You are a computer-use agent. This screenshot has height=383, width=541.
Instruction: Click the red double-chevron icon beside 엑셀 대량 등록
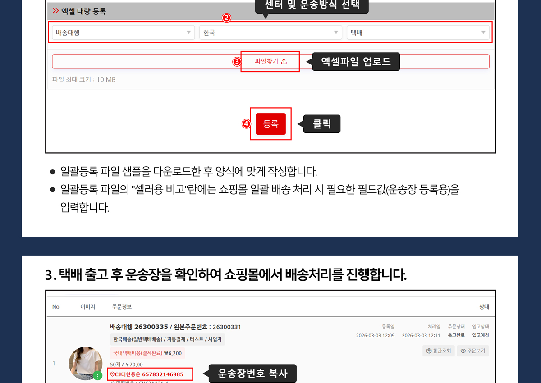pos(56,11)
